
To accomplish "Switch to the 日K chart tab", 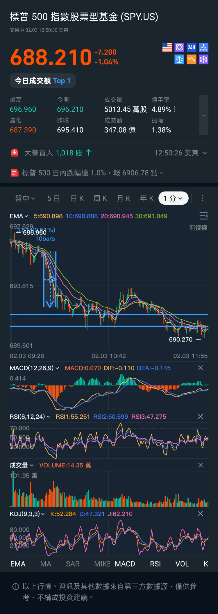I will coord(77,198).
